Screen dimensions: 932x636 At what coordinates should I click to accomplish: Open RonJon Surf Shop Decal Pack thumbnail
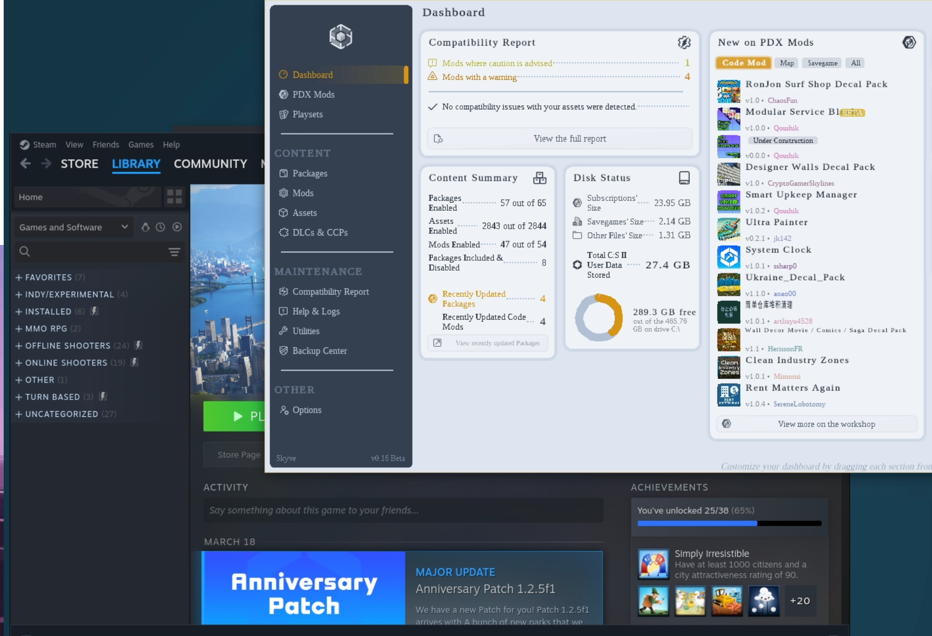point(729,91)
